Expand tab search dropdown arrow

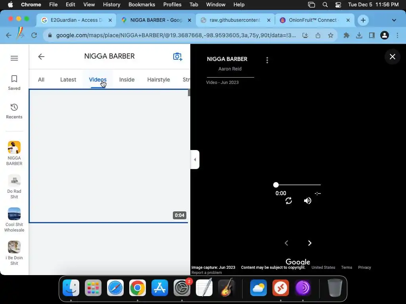tap(394, 20)
